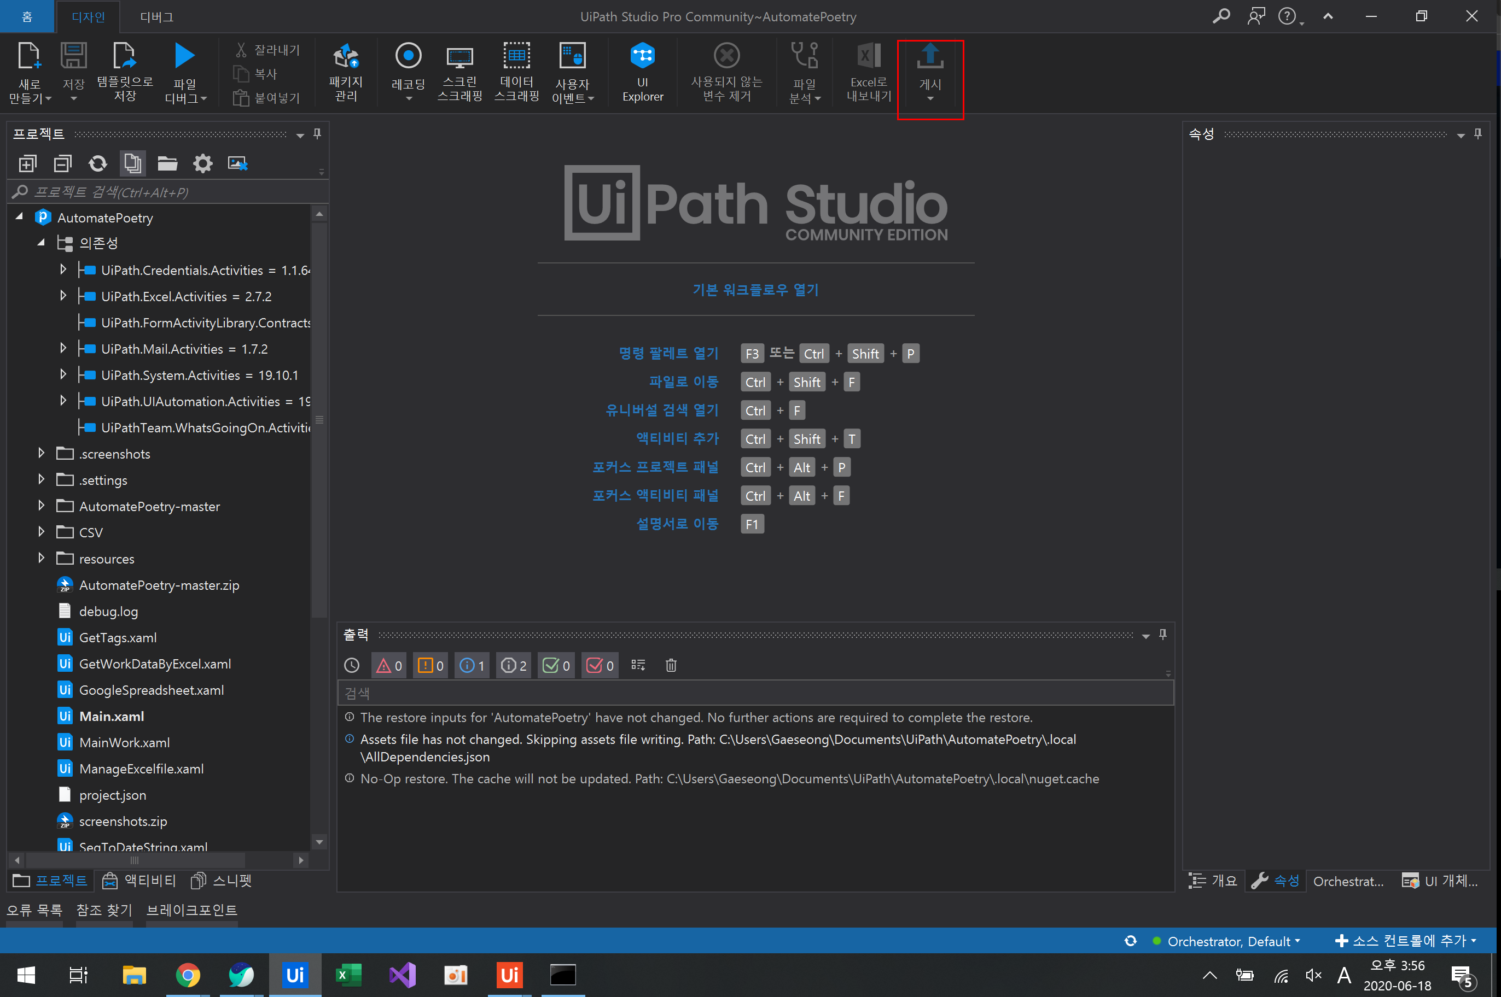This screenshot has height=997, width=1501.
Task: Select Main.xaml in project tree
Action: pos(112,716)
